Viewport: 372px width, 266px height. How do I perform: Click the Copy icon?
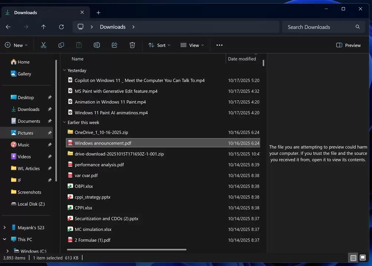tap(61, 45)
